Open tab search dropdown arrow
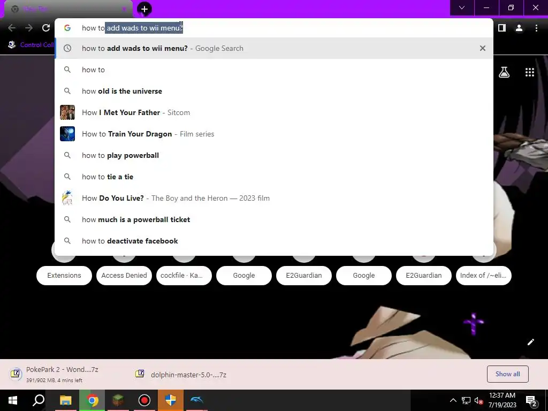This screenshot has width=548, height=411. click(462, 7)
